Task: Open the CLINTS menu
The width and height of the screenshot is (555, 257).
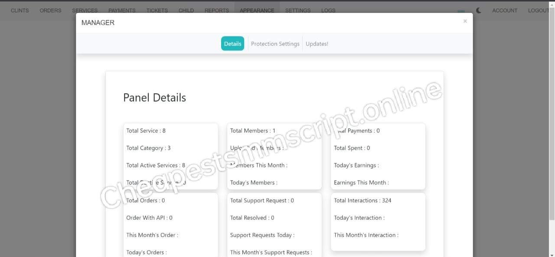Action: coord(20,10)
